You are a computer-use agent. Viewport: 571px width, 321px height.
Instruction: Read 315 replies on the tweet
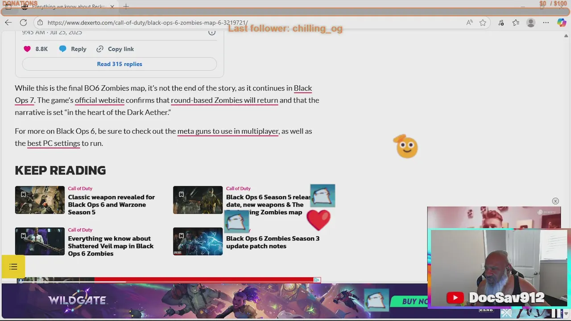click(x=120, y=64)
